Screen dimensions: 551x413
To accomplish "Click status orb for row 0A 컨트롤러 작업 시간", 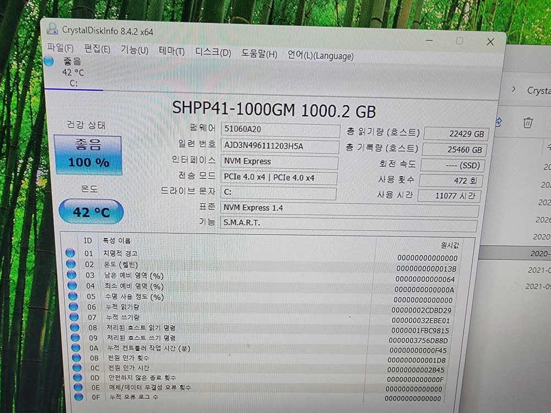I will pos(76,347).
